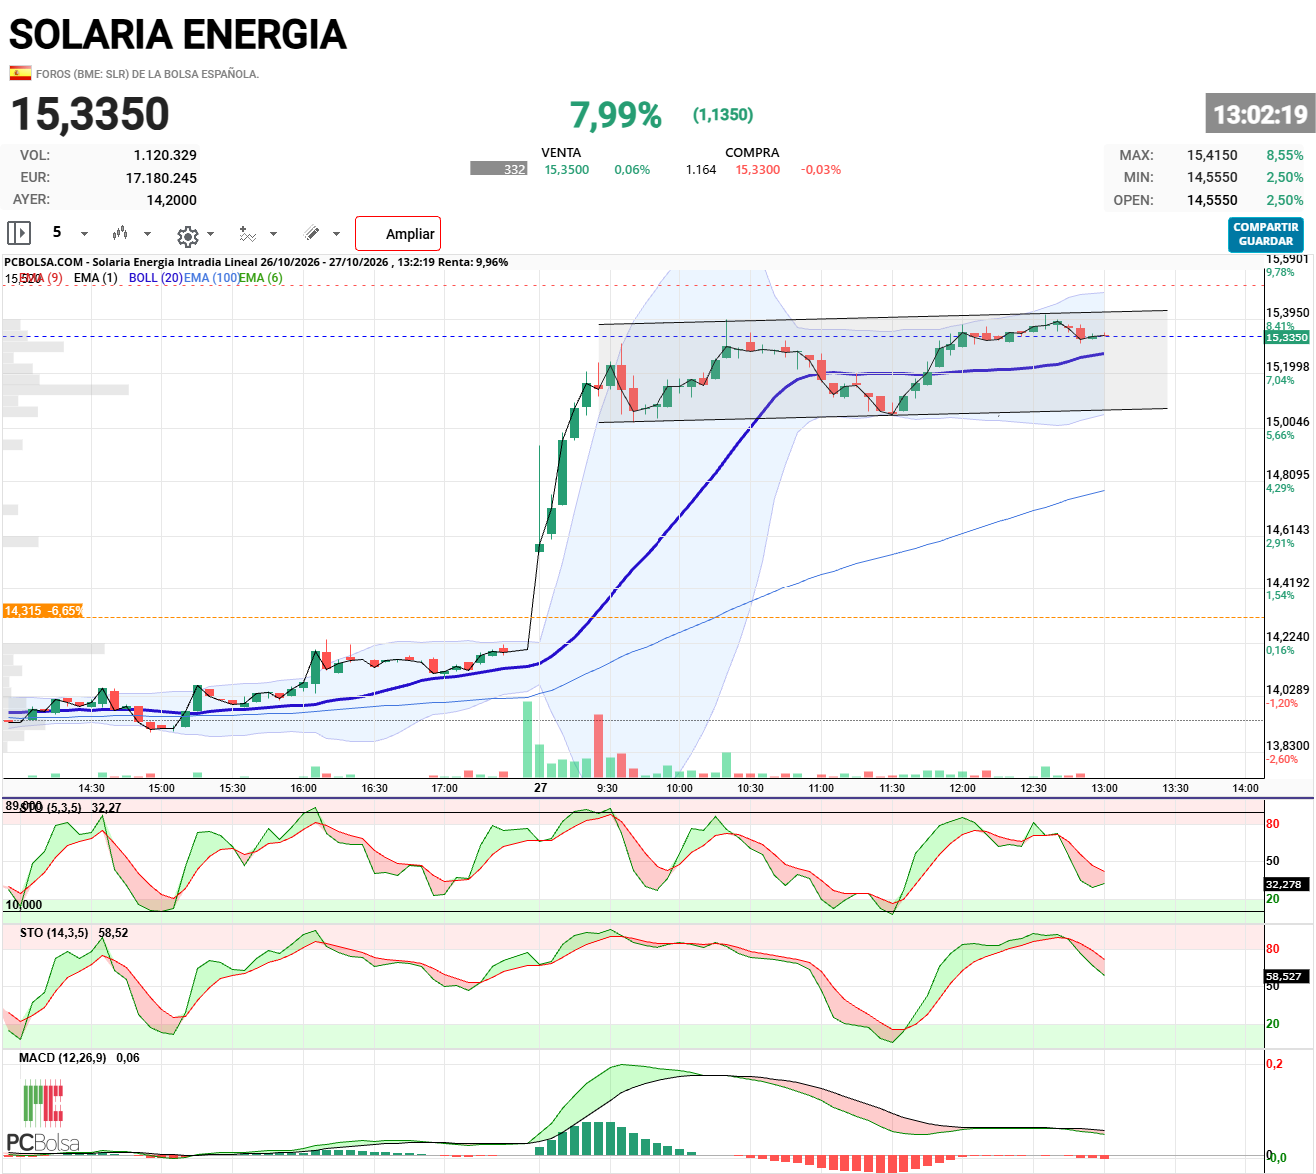
Task: Click the Ampliar button
Action: point(398,234)
